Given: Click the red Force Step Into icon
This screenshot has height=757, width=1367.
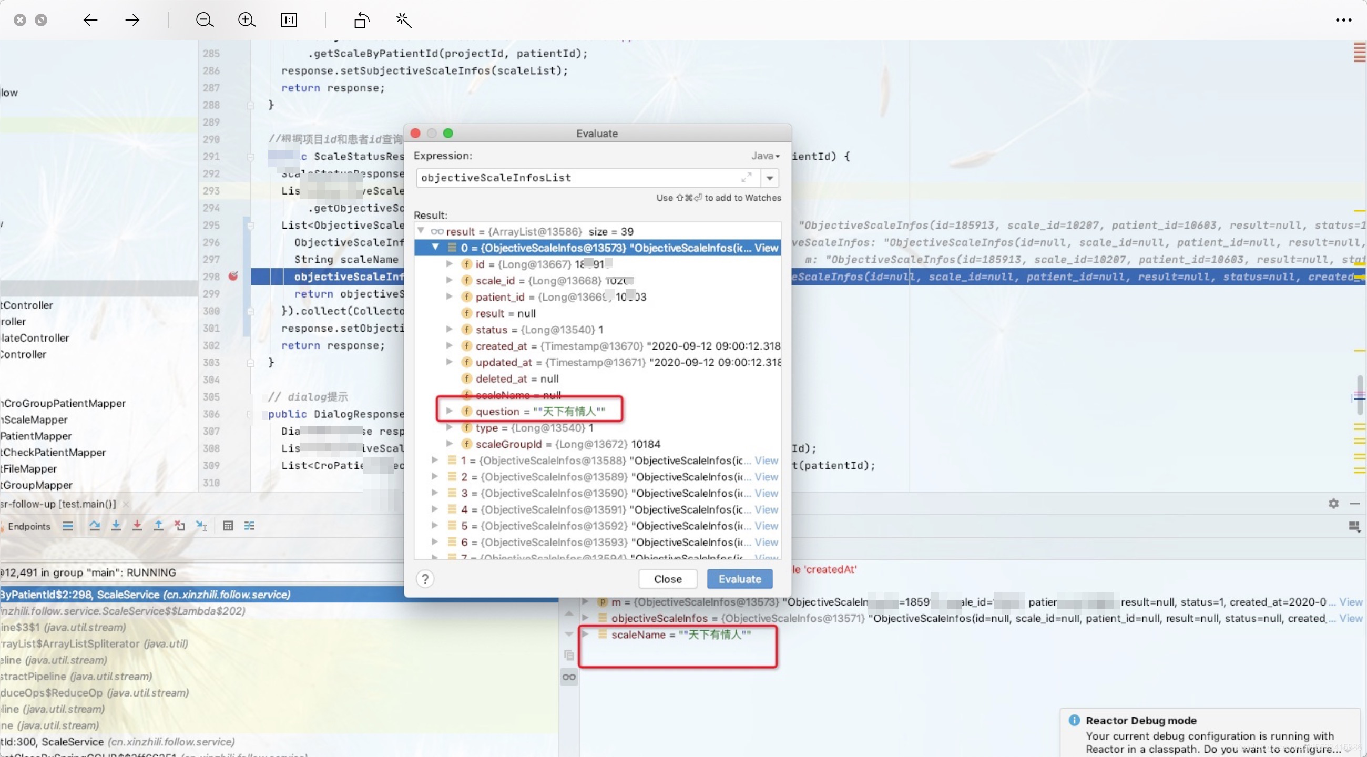Looking at the screenshot, I should (x=137, y=526).
